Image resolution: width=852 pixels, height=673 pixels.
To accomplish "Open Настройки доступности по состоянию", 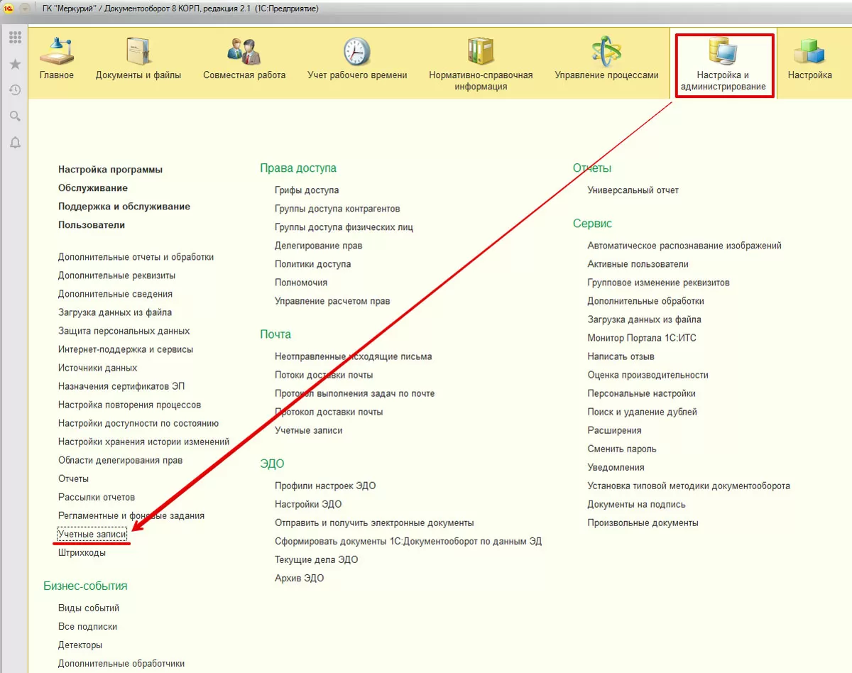I will [x=138, y=423].
